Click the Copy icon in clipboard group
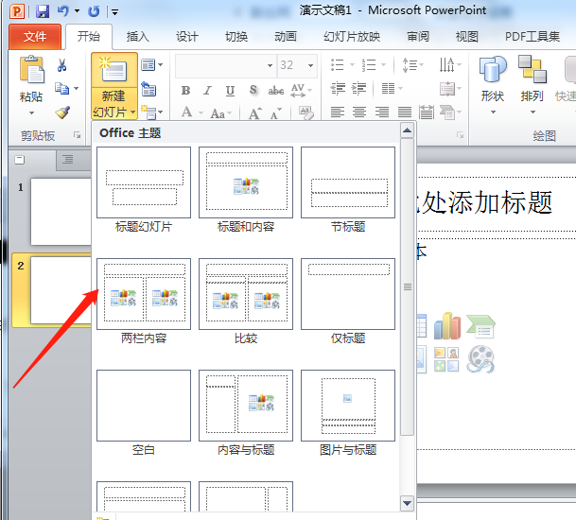The image size is (576, 520). click(x=61, y=89)
